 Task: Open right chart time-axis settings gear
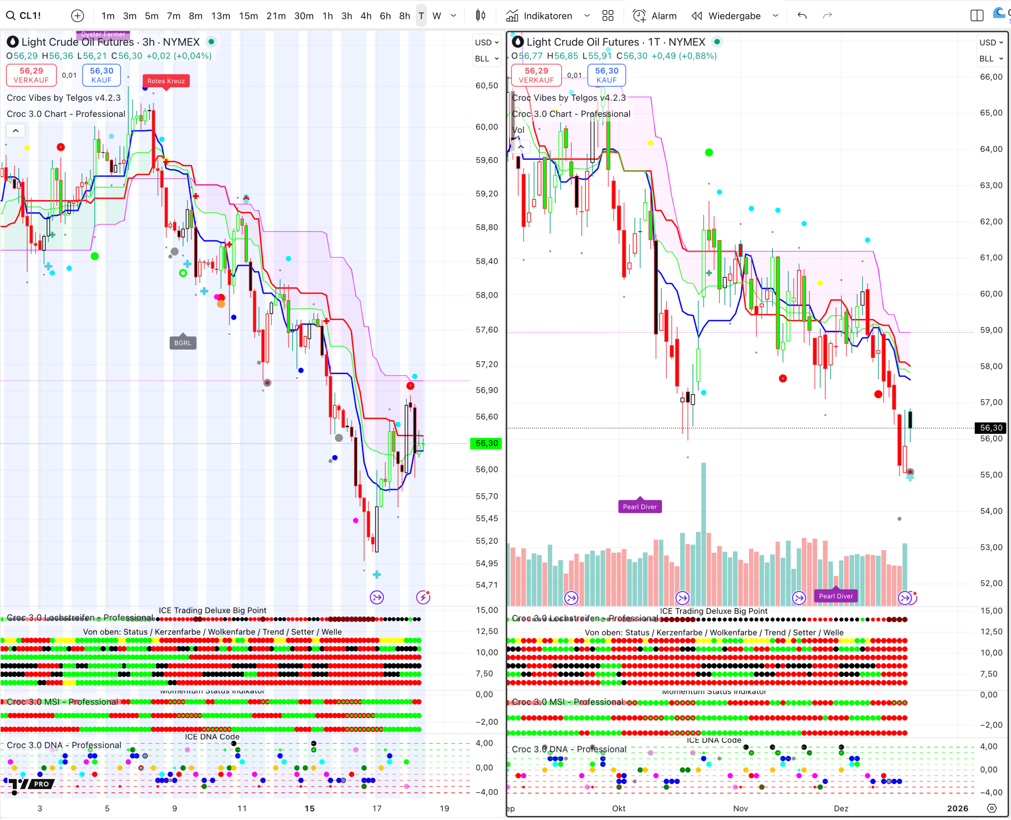point(992,808)
